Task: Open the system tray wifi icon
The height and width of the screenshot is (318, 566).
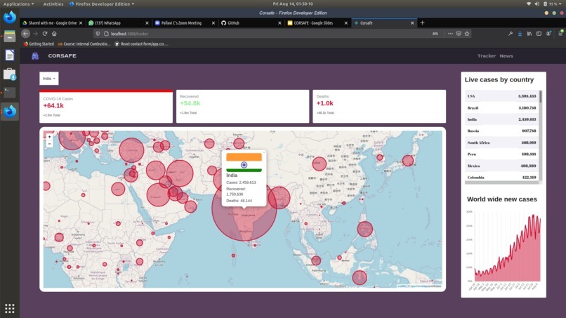Action: (529, 4)
